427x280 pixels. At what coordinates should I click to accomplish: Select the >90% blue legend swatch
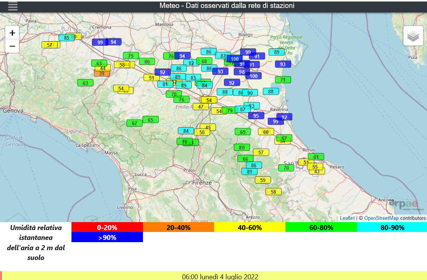coord(107,238)
